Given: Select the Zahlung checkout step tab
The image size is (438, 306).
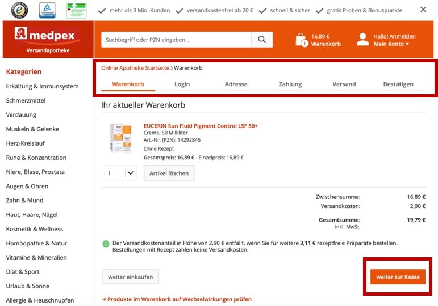Looking at the screenshot, I should (290, 84).
